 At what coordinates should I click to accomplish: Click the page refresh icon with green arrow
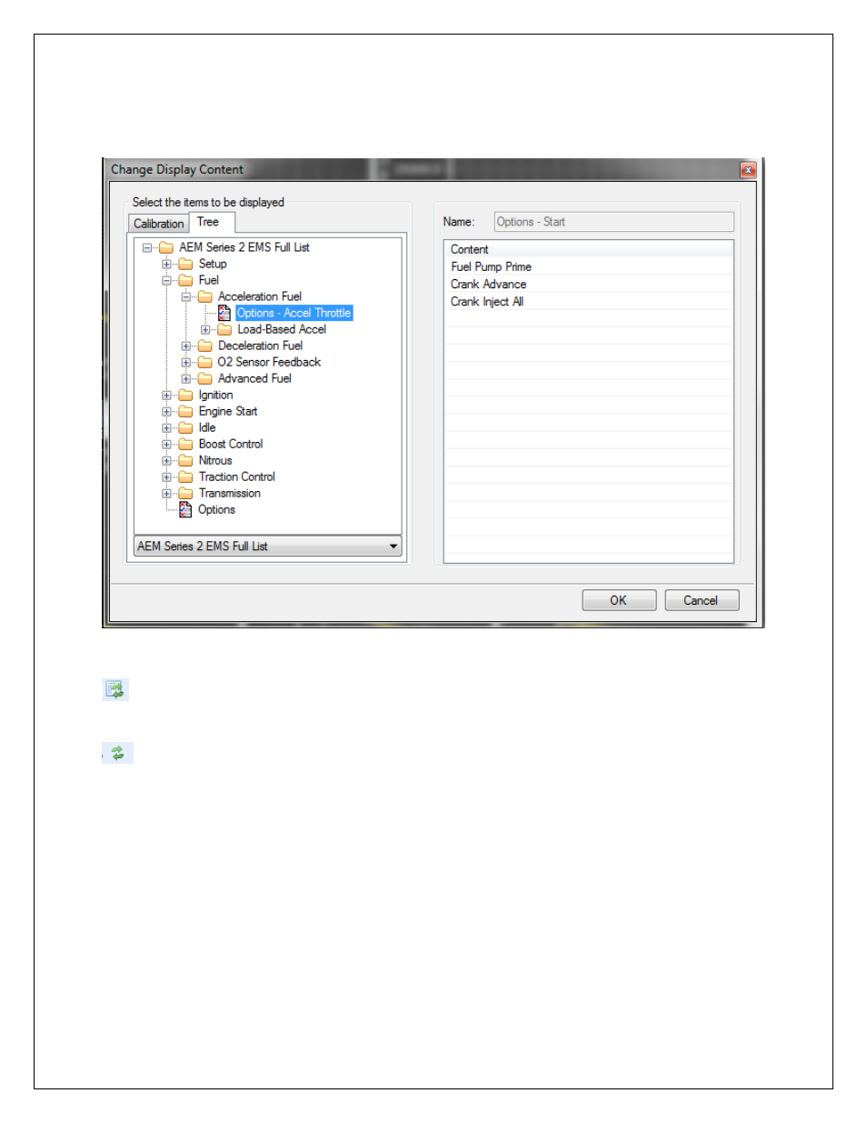(115, 689)
